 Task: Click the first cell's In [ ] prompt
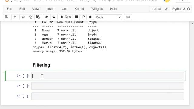coord(23,76)
